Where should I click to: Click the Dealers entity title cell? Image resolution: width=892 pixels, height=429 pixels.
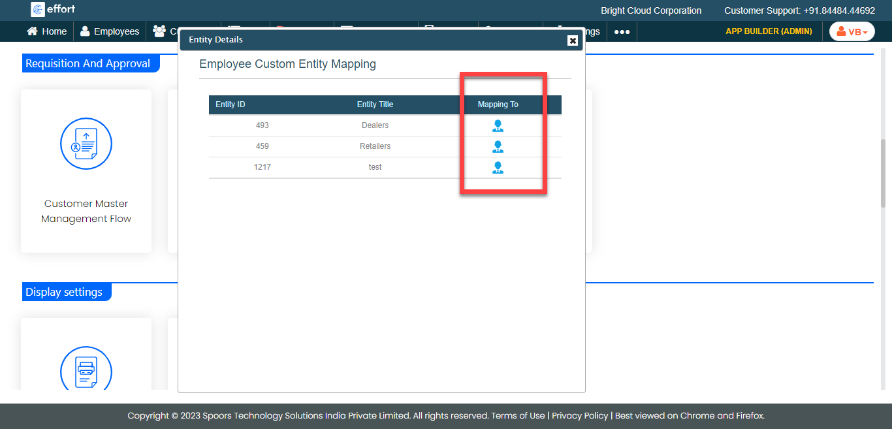click(375, 125)
